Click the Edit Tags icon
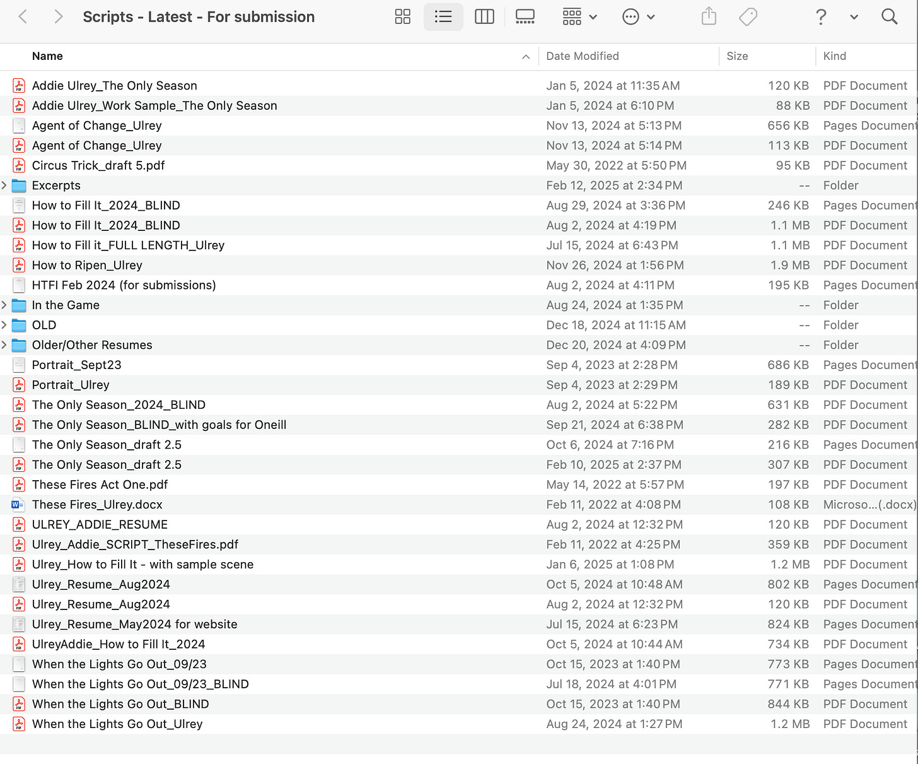This screenshot has height=764, width=918. coord(748,16)
